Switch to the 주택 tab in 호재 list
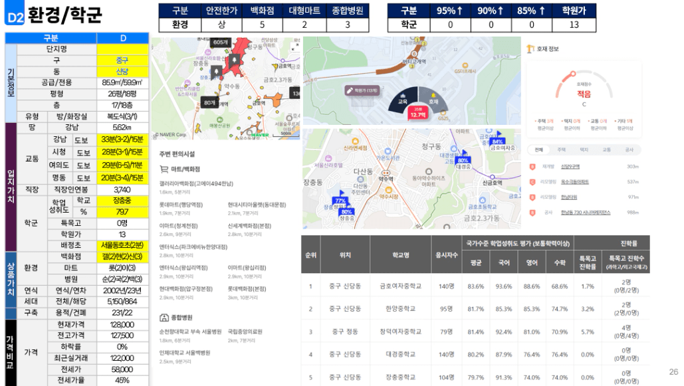684x386 pixels. coord(562,149)
